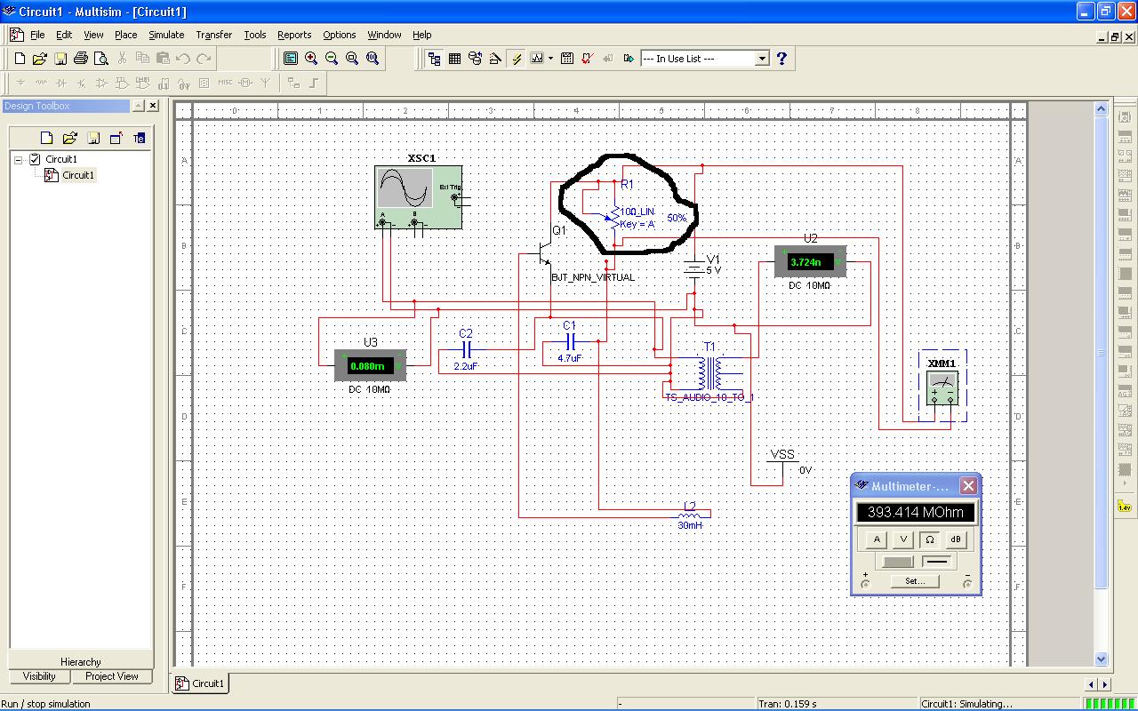Save the circuit with the floppy icon
Image resolution: width=1138 pixels, height=711 pixels.
click(60, 59)
